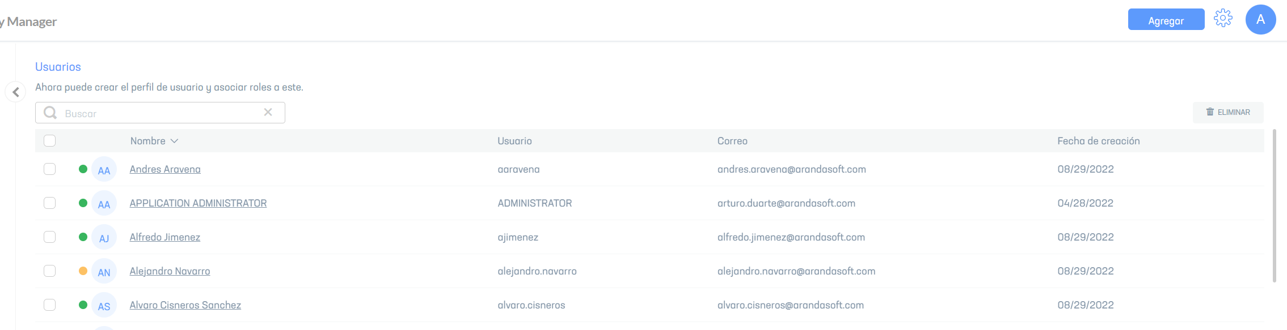Open the Andres Aravena user link
This screenshot has height=330, width=1287.
[165, 169]
